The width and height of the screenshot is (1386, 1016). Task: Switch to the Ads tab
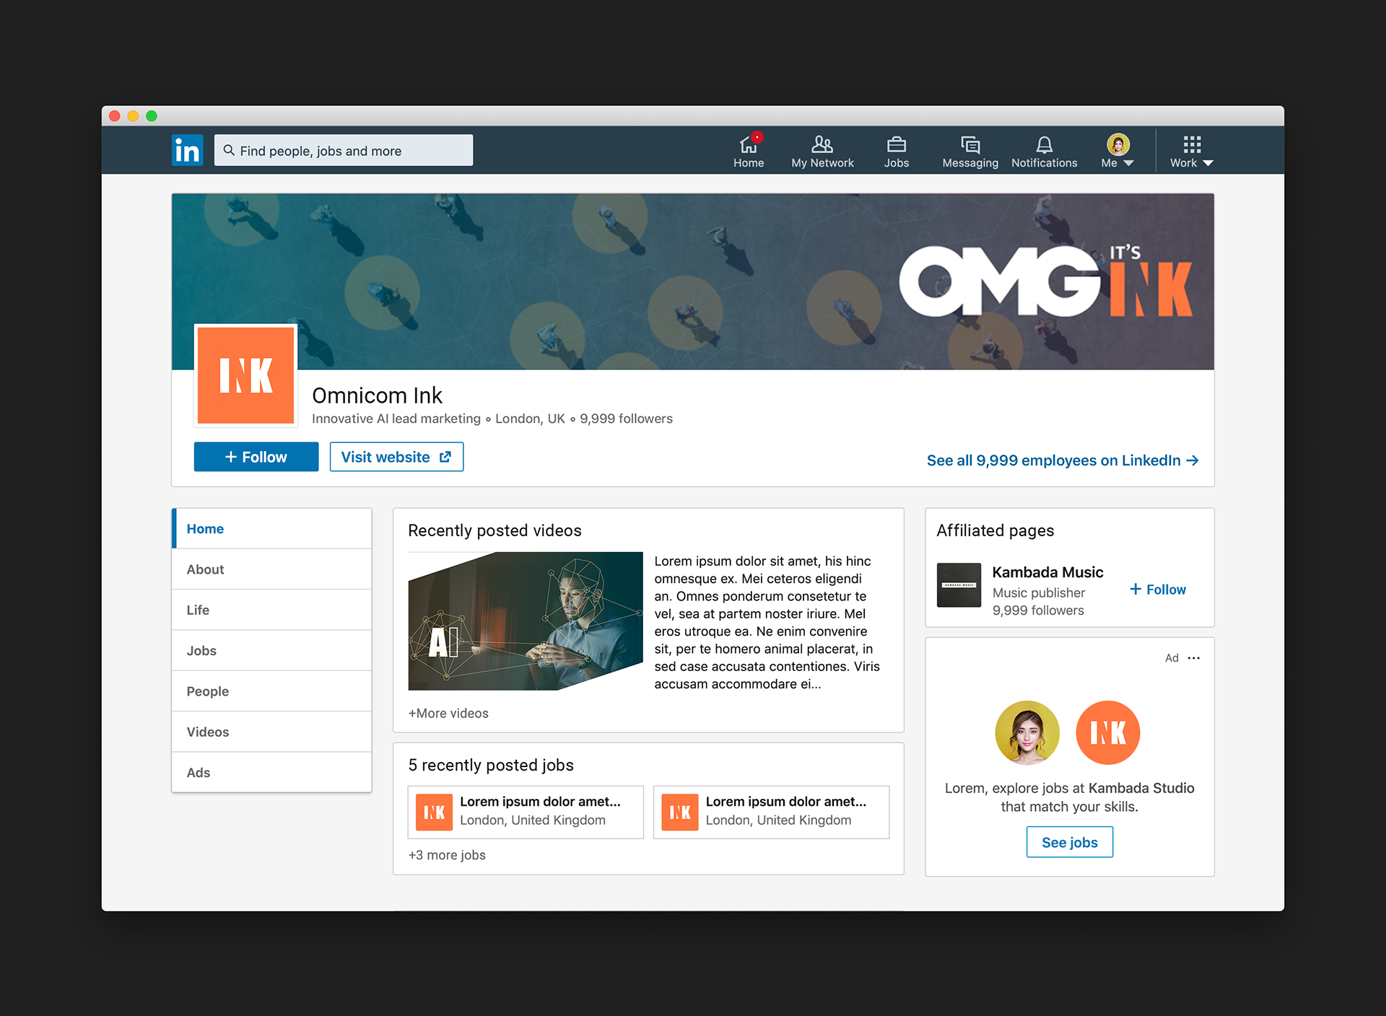(x=272, y=772)
